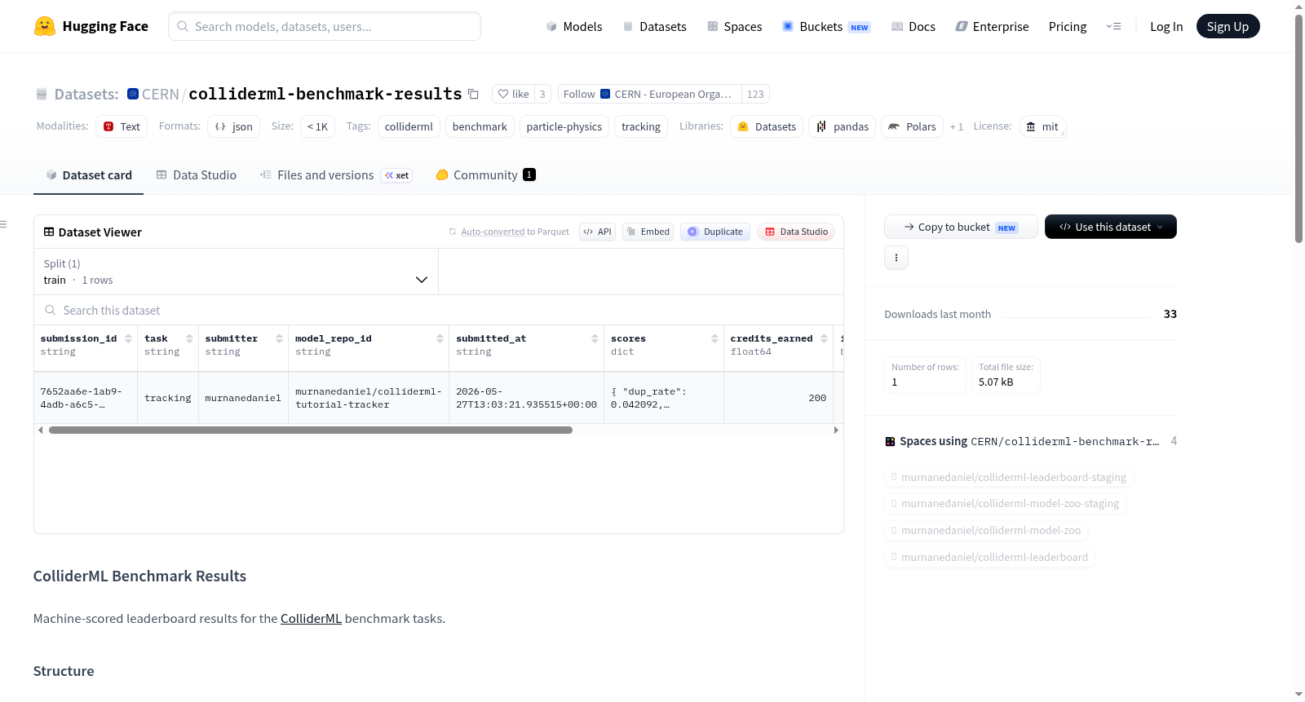This screenshot has height=702, width=1305.
Task: Open the Files and versions tab
Action: 336,174
